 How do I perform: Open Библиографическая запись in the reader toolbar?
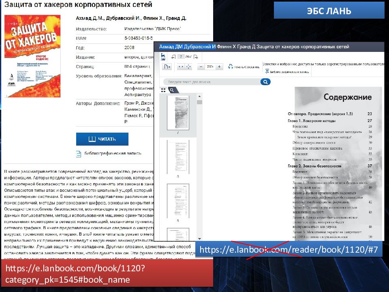coord(287,71)
